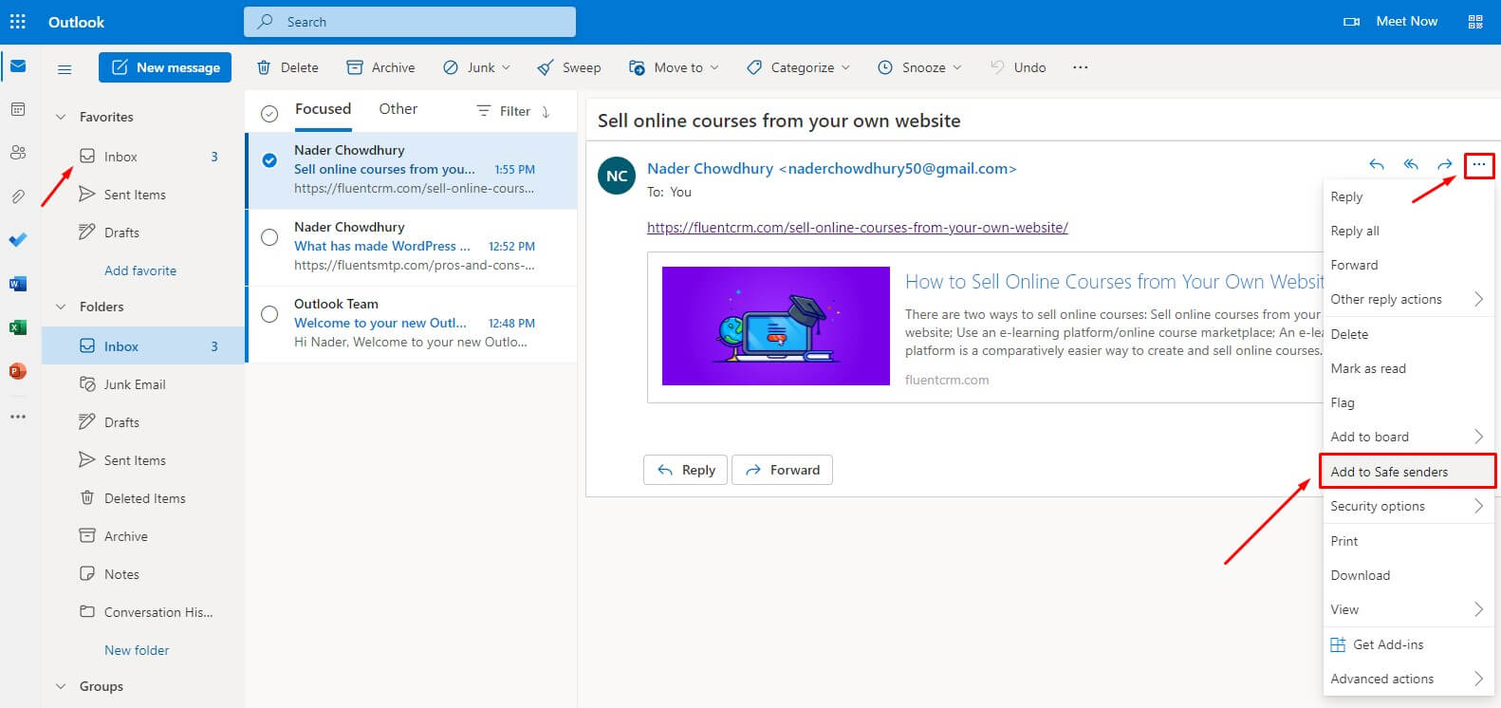Open the fluentcrm.com article link
Screen dimensions: 1501x708
pos(858,228)
